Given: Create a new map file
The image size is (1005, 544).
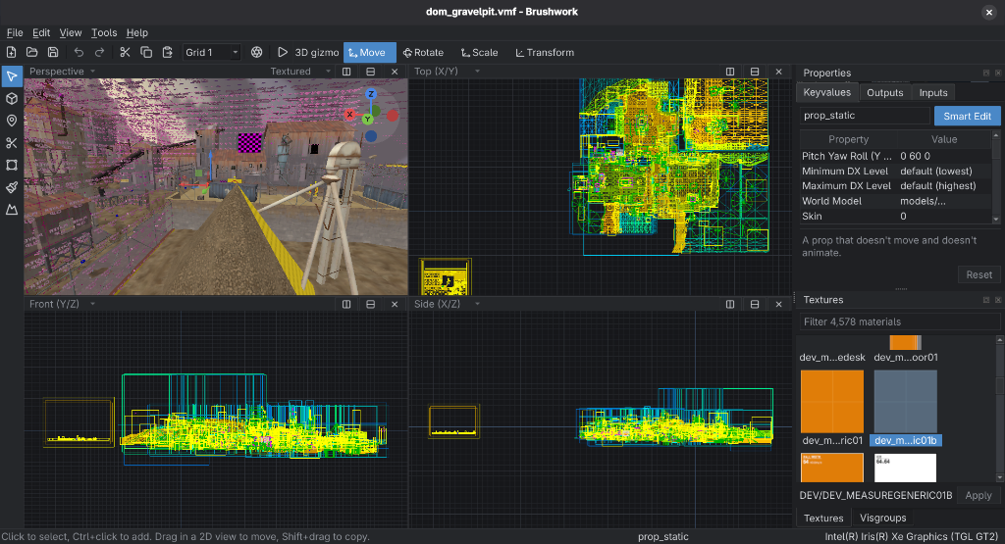Looking at the screenshot, I should coord(12,53).
